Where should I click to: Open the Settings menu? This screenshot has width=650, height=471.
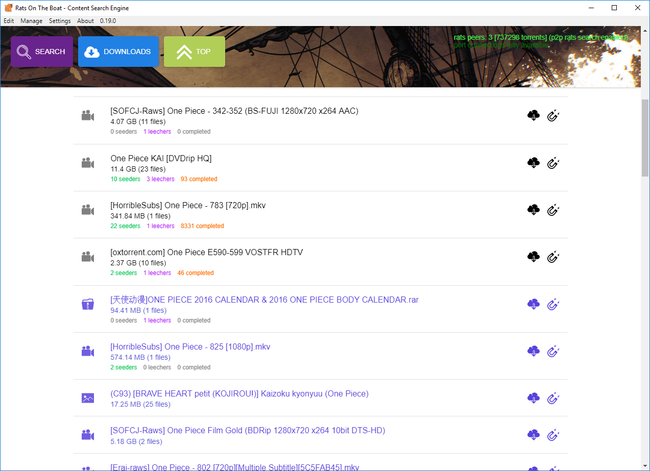[60, 21]
